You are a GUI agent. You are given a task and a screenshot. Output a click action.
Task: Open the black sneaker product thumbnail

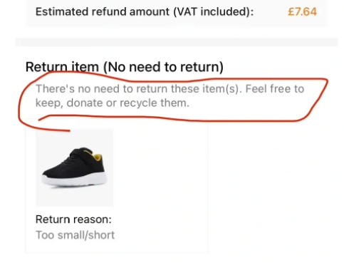pos(75,167)
